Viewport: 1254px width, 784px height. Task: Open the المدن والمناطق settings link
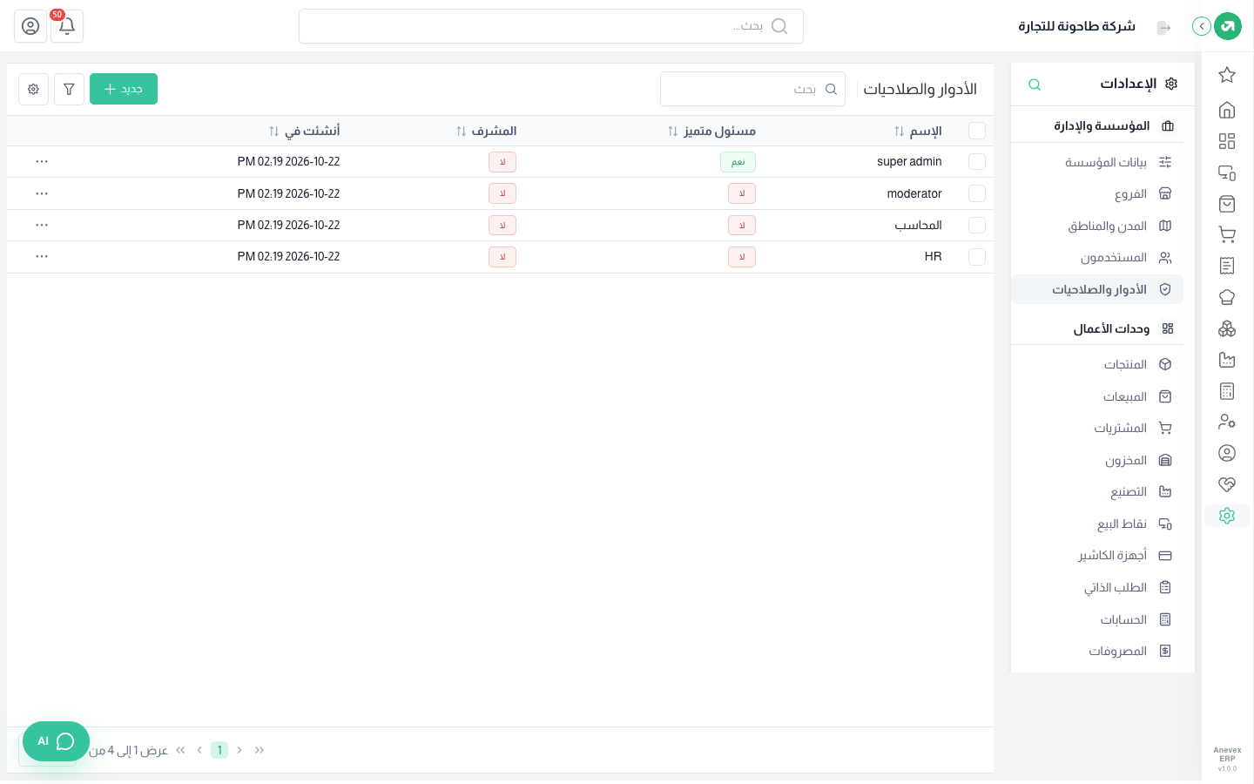click(x=1097, y=226)
